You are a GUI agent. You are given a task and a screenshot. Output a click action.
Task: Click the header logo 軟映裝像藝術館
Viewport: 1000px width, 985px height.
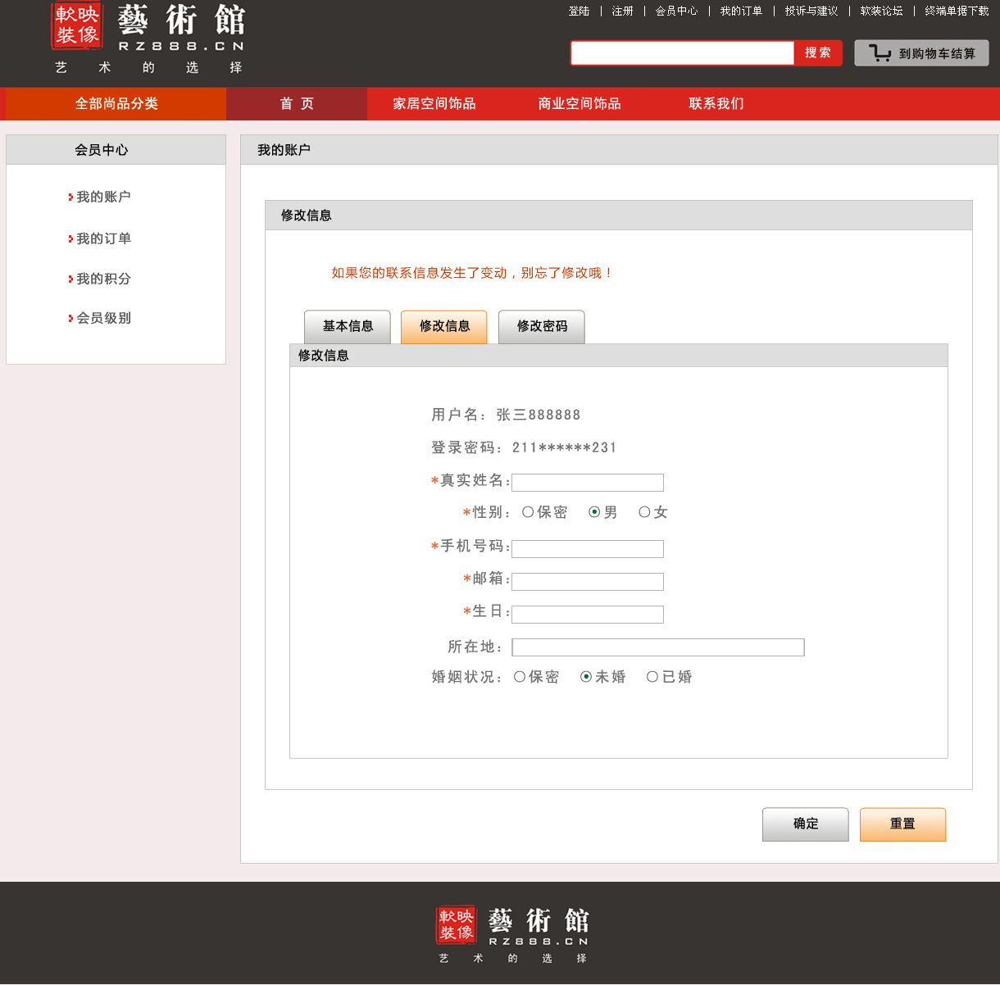148,38
